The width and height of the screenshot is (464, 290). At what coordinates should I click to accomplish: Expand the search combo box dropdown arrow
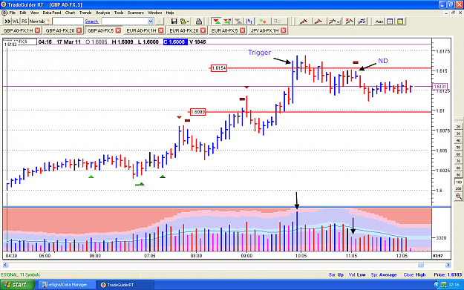[150, 22]
